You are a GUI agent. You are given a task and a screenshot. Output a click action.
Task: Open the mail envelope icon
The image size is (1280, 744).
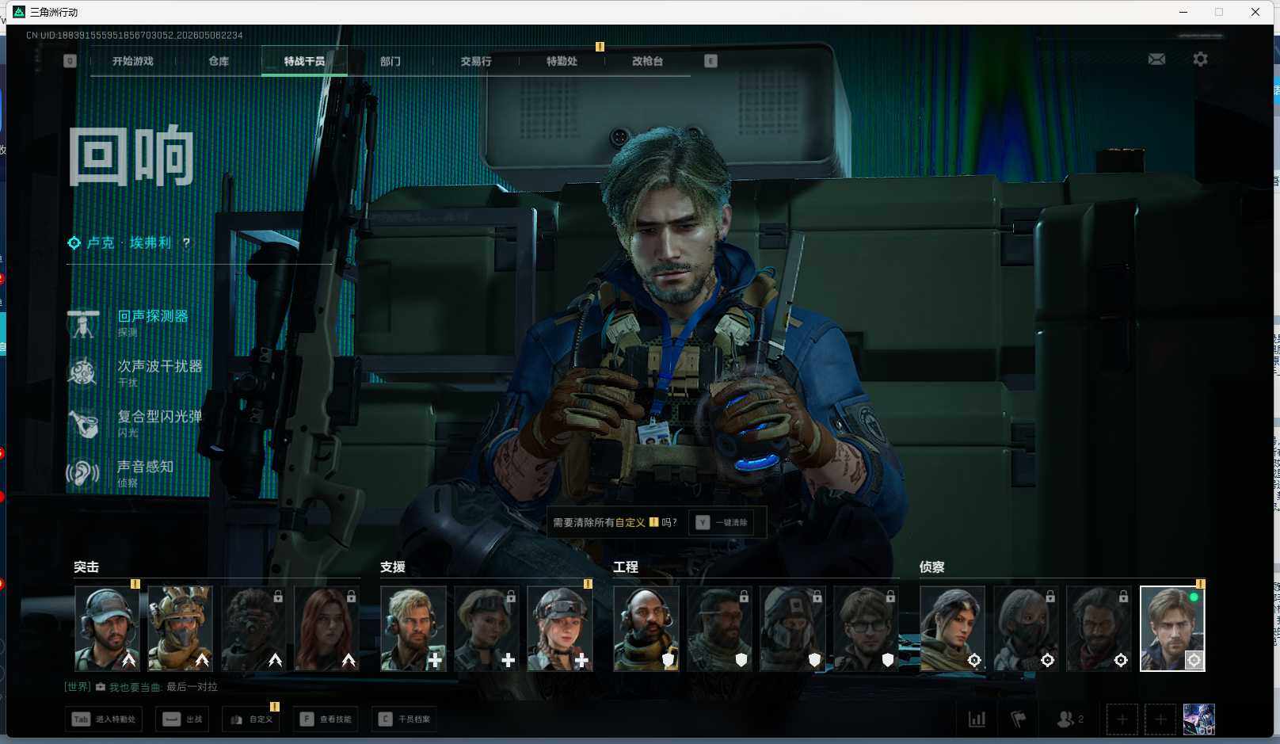pyautogui.click(x=1156, y=59)
